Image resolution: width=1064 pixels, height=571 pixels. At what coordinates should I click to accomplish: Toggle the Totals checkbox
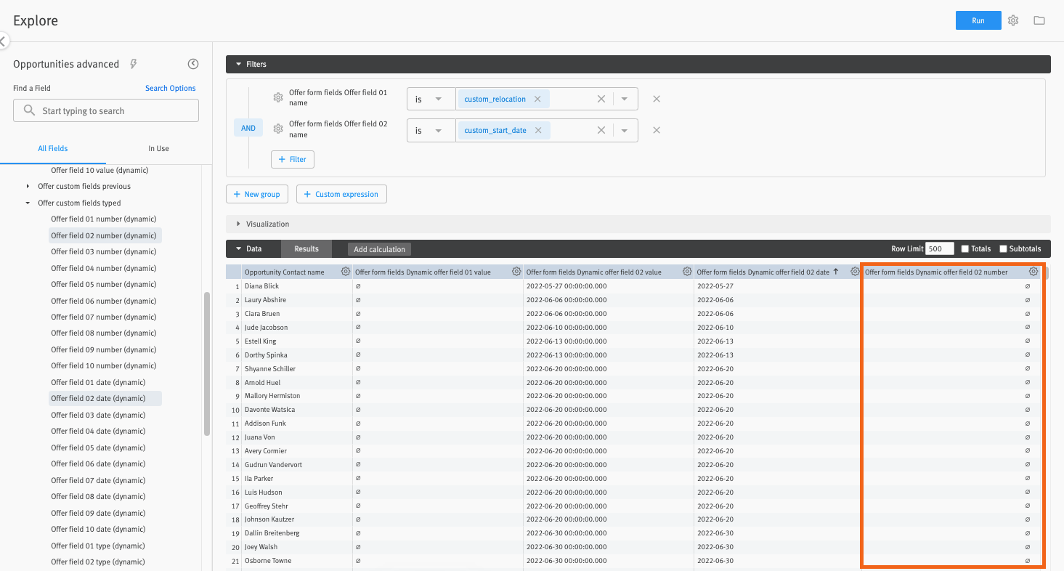(965, 248)
